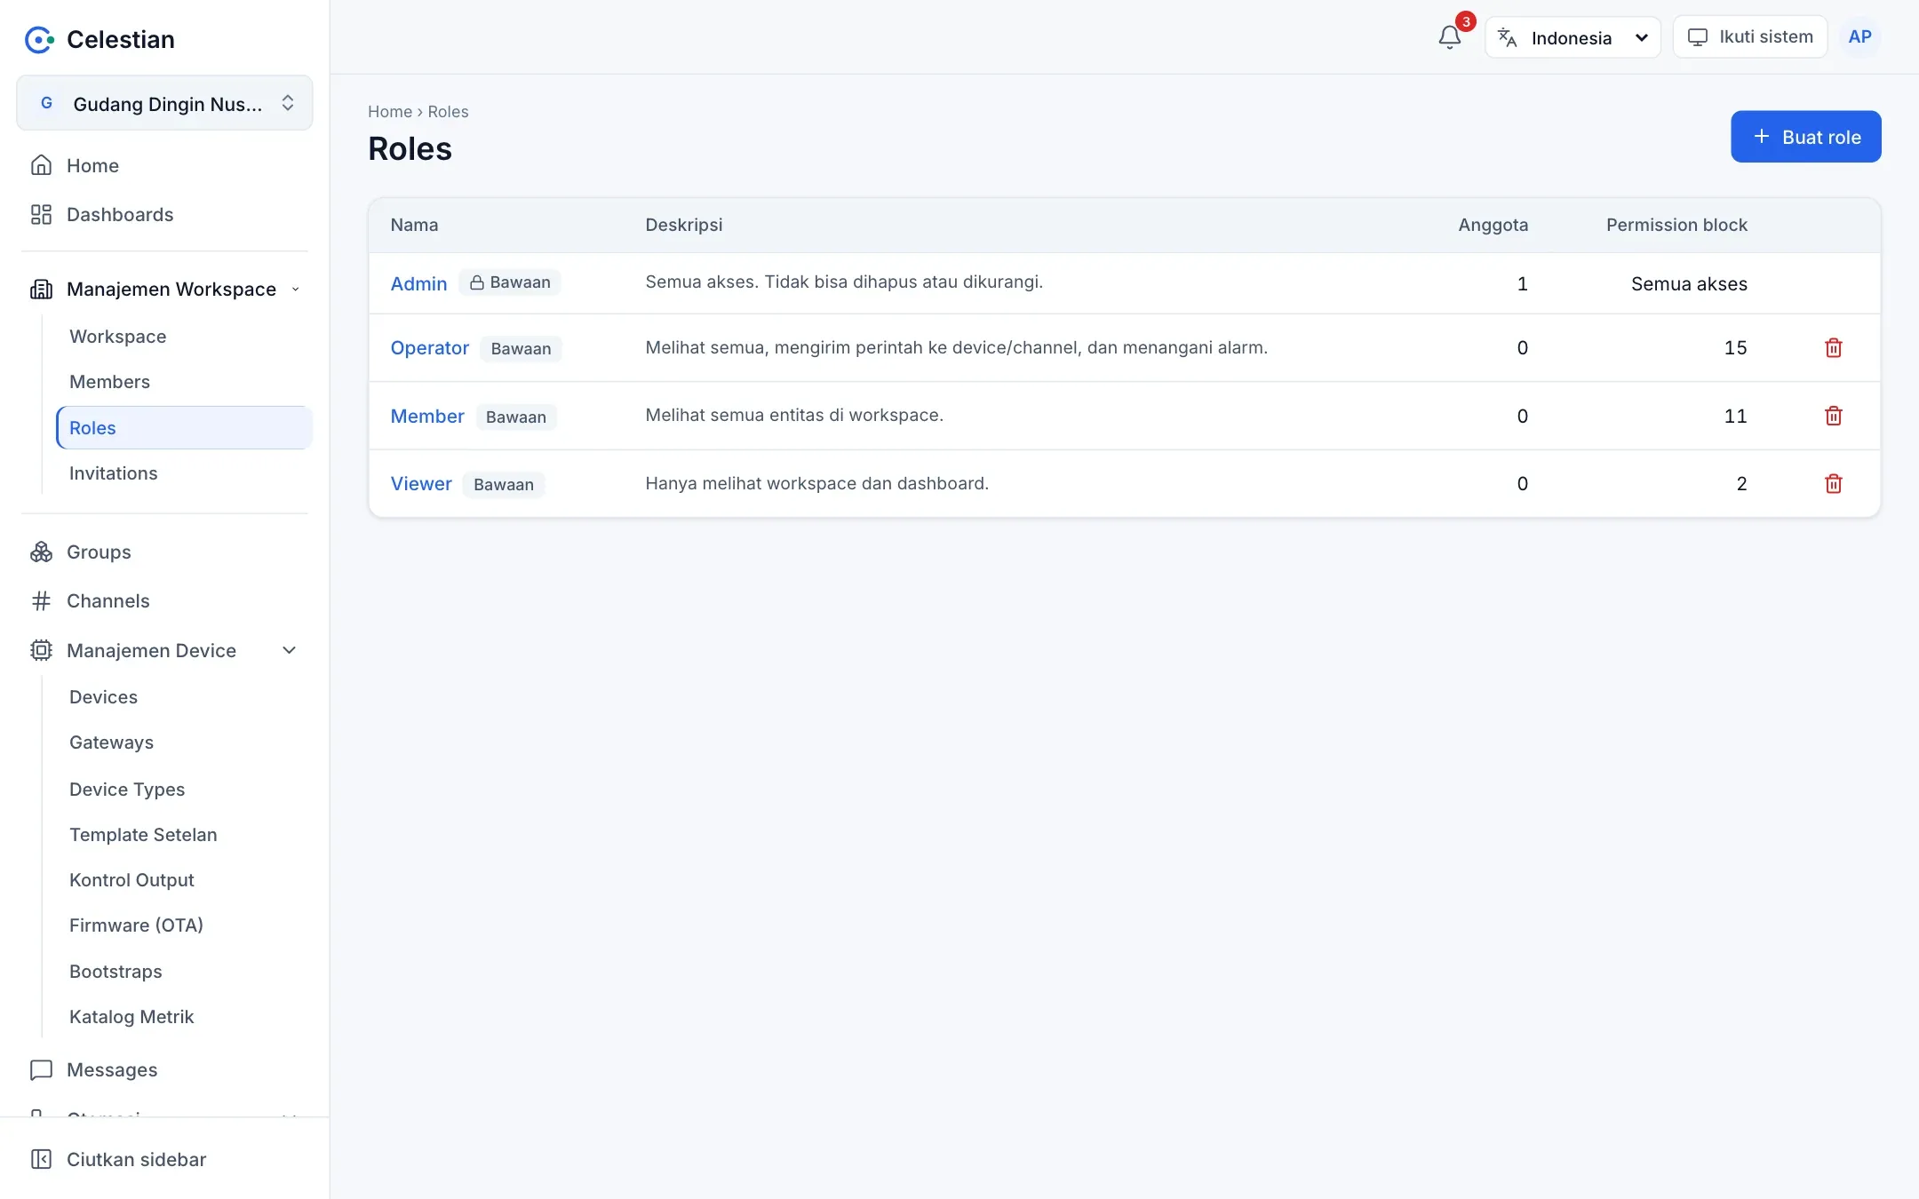
Task: Open Gateways in the sidebar
Action: pos(111,742)
